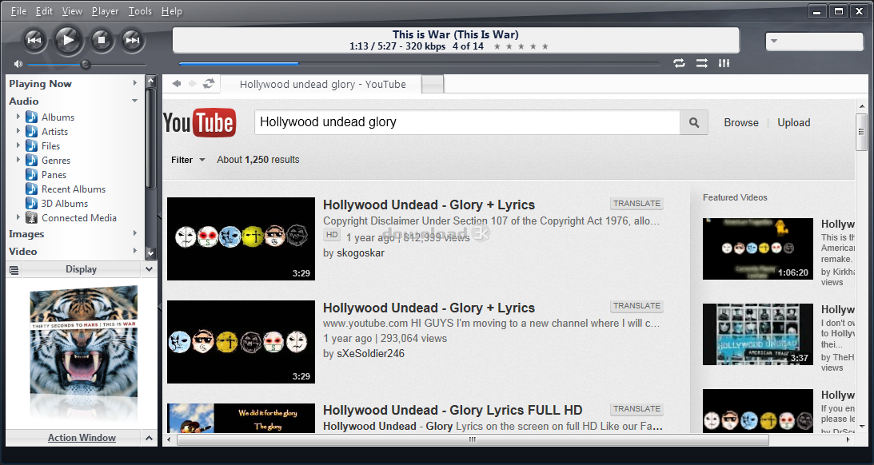The height and width of the screenshot is (465, 874).
Task: Click the Recent Albums music icon
Action: pyautogui.click(x=32, y=189)
